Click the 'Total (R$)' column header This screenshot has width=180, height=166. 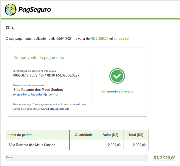pyautogui.click(x=136, y=135)
